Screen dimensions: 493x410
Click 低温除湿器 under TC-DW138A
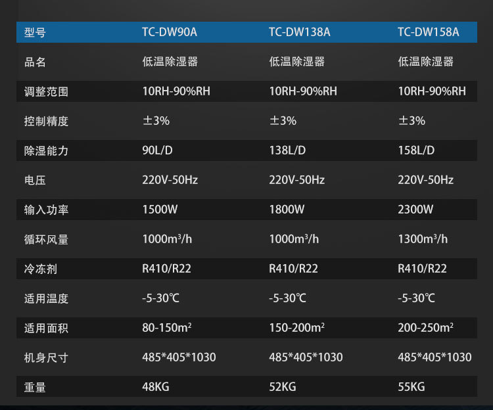click(x=297, y=62)
